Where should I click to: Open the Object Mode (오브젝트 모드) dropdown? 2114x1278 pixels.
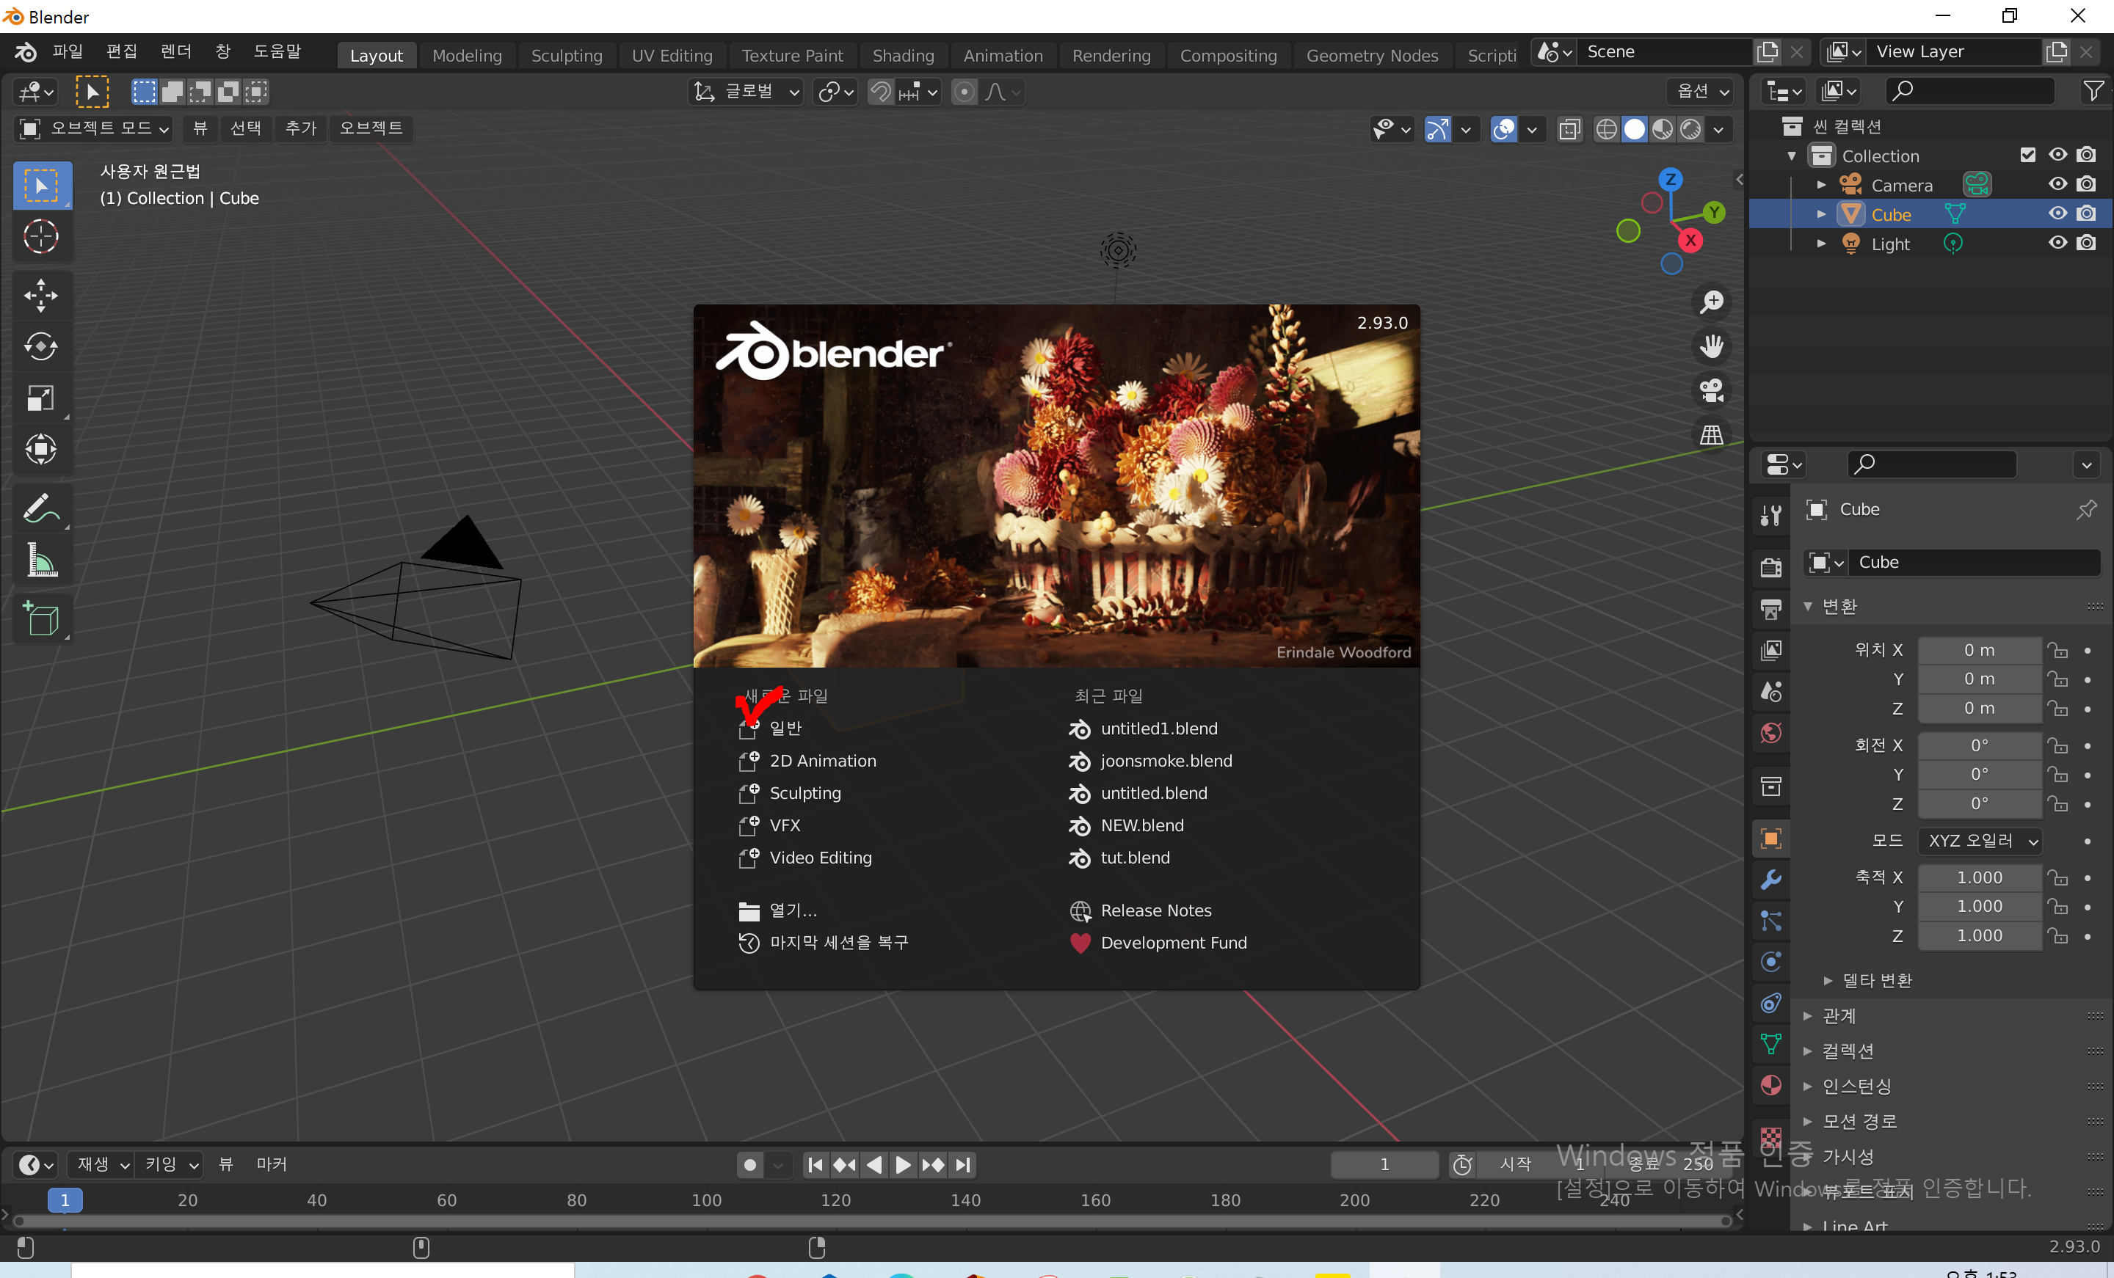pos(93,128)
